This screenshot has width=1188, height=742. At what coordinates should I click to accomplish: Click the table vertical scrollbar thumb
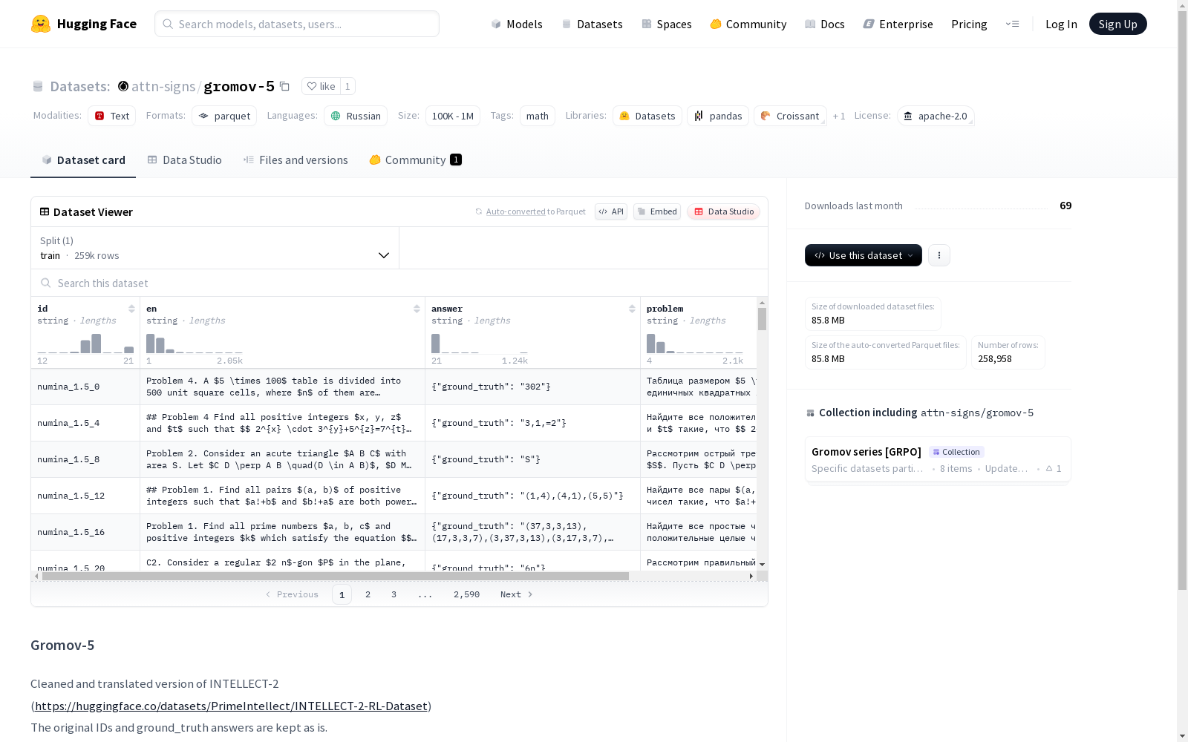(762, 319)
